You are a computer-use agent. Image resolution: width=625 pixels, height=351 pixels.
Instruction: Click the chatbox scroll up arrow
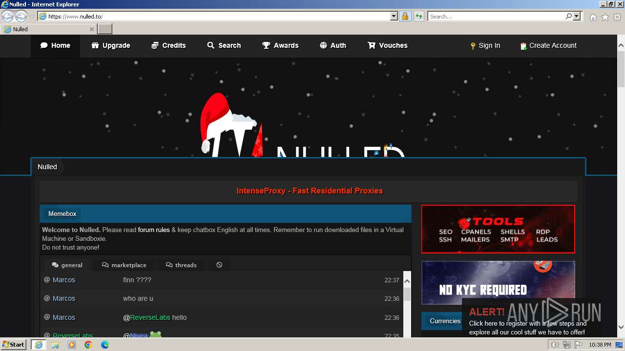(407, 281)
